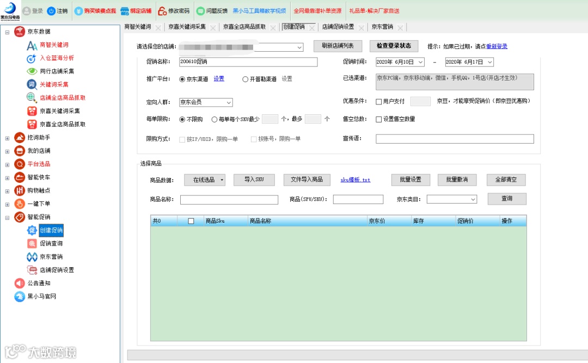The image size is (588, 363).
Task: Open 同行店铺采集 eye icon
Action: [x=32, y=71]
